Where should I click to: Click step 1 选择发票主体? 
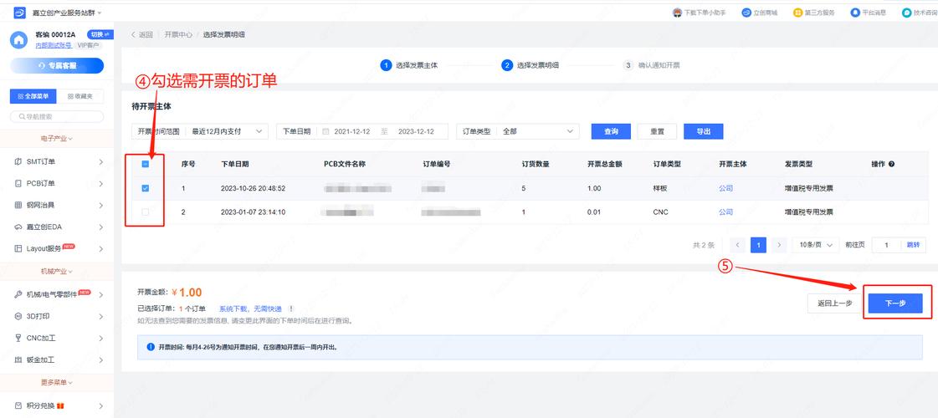pos(409,65)
